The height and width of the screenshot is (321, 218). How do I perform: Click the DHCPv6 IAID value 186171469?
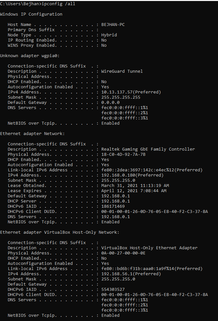113,206
